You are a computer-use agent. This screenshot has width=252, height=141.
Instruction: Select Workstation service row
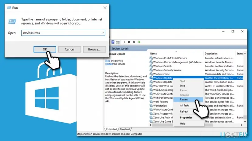click(161, 106)
